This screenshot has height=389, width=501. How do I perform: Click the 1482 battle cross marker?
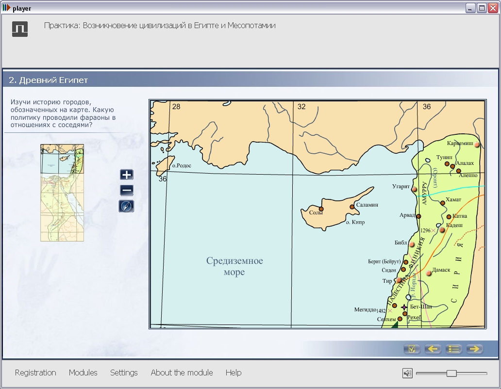(390, 310)
